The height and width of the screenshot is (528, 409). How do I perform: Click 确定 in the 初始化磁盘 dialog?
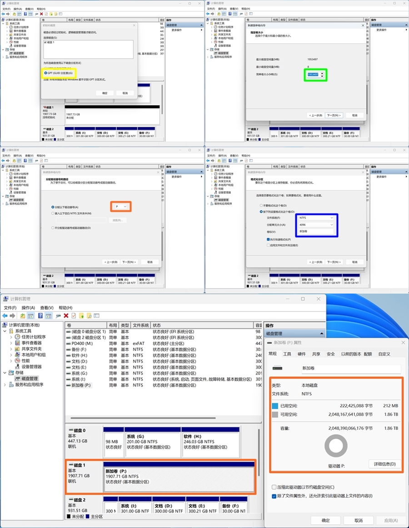coord(105,93)
